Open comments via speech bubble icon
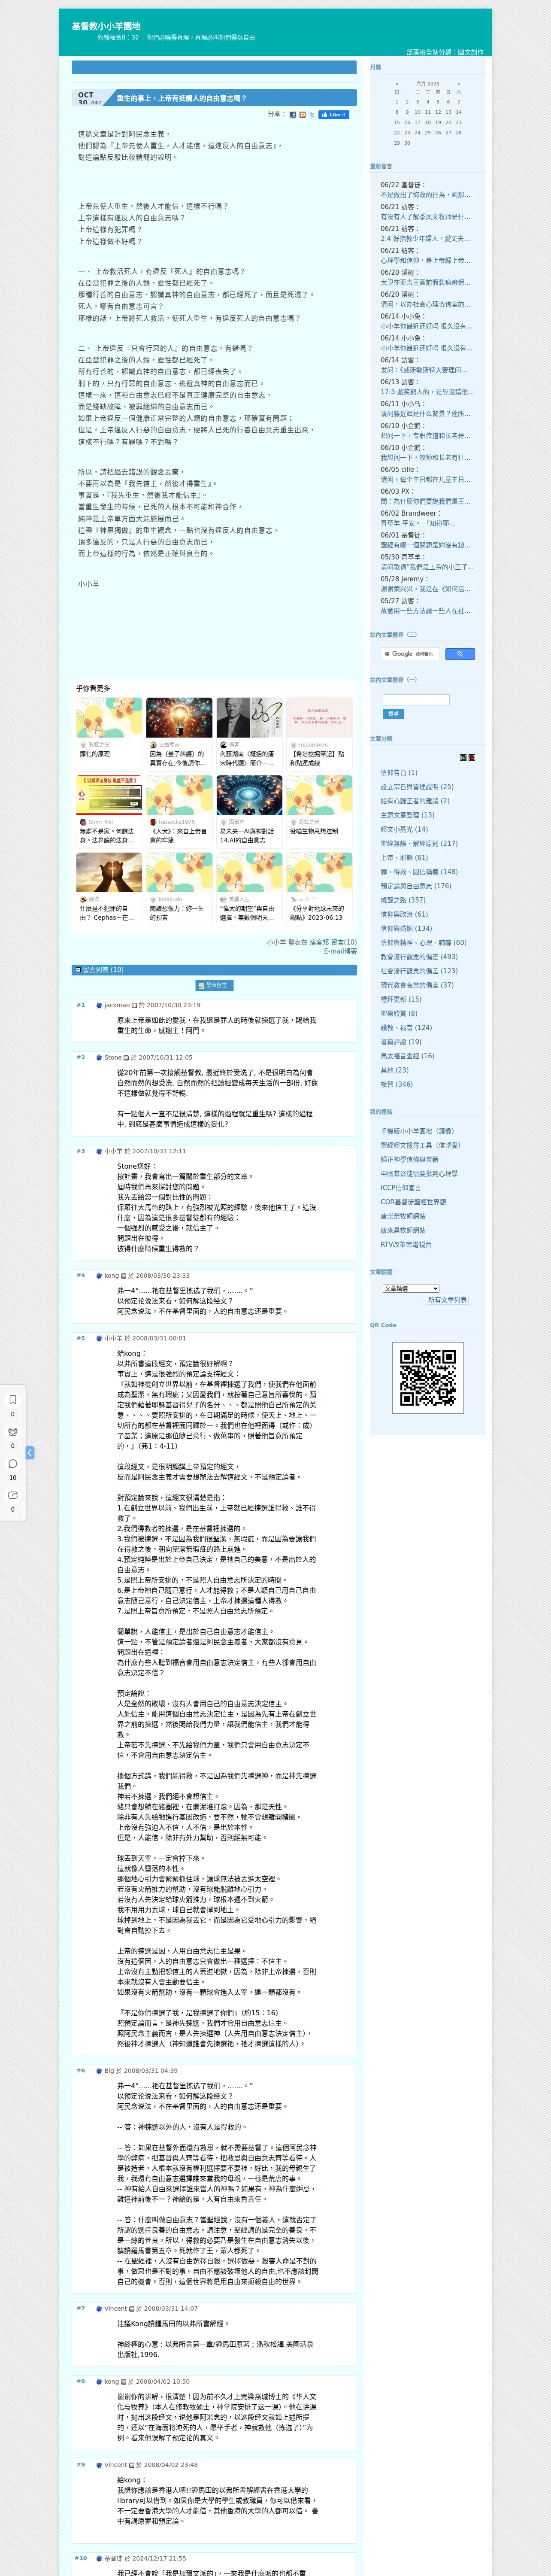The height and width of the screenshot is (2576, 551). 13,1463
